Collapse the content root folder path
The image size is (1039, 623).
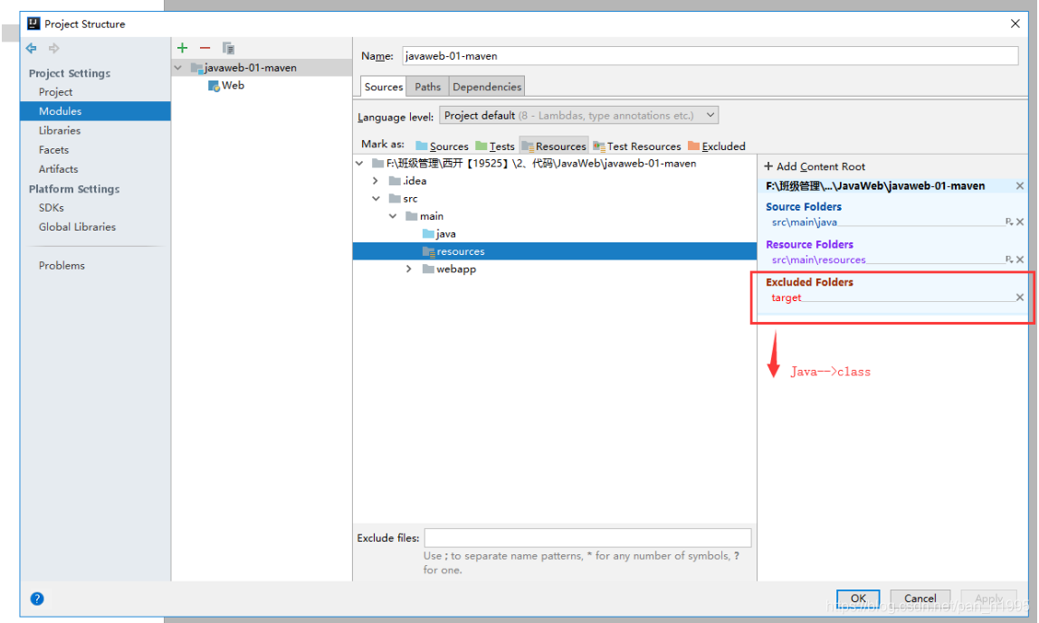click(359, 163)
